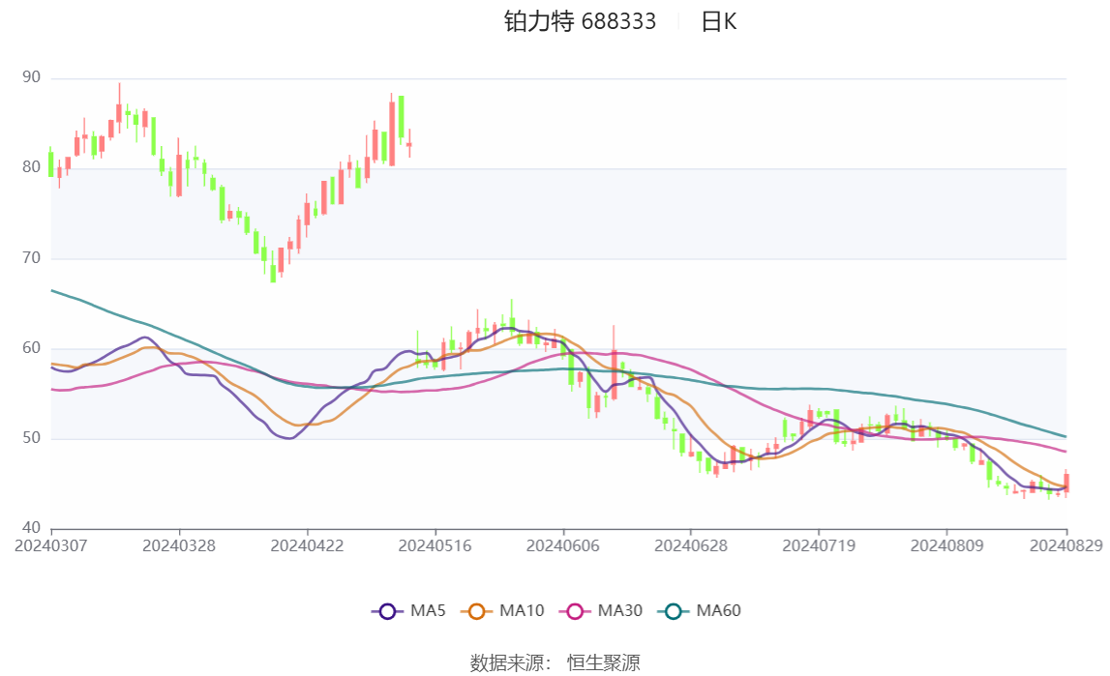
Task: Hide the MA5 series via its label
Action: click(x=428, y=611)
